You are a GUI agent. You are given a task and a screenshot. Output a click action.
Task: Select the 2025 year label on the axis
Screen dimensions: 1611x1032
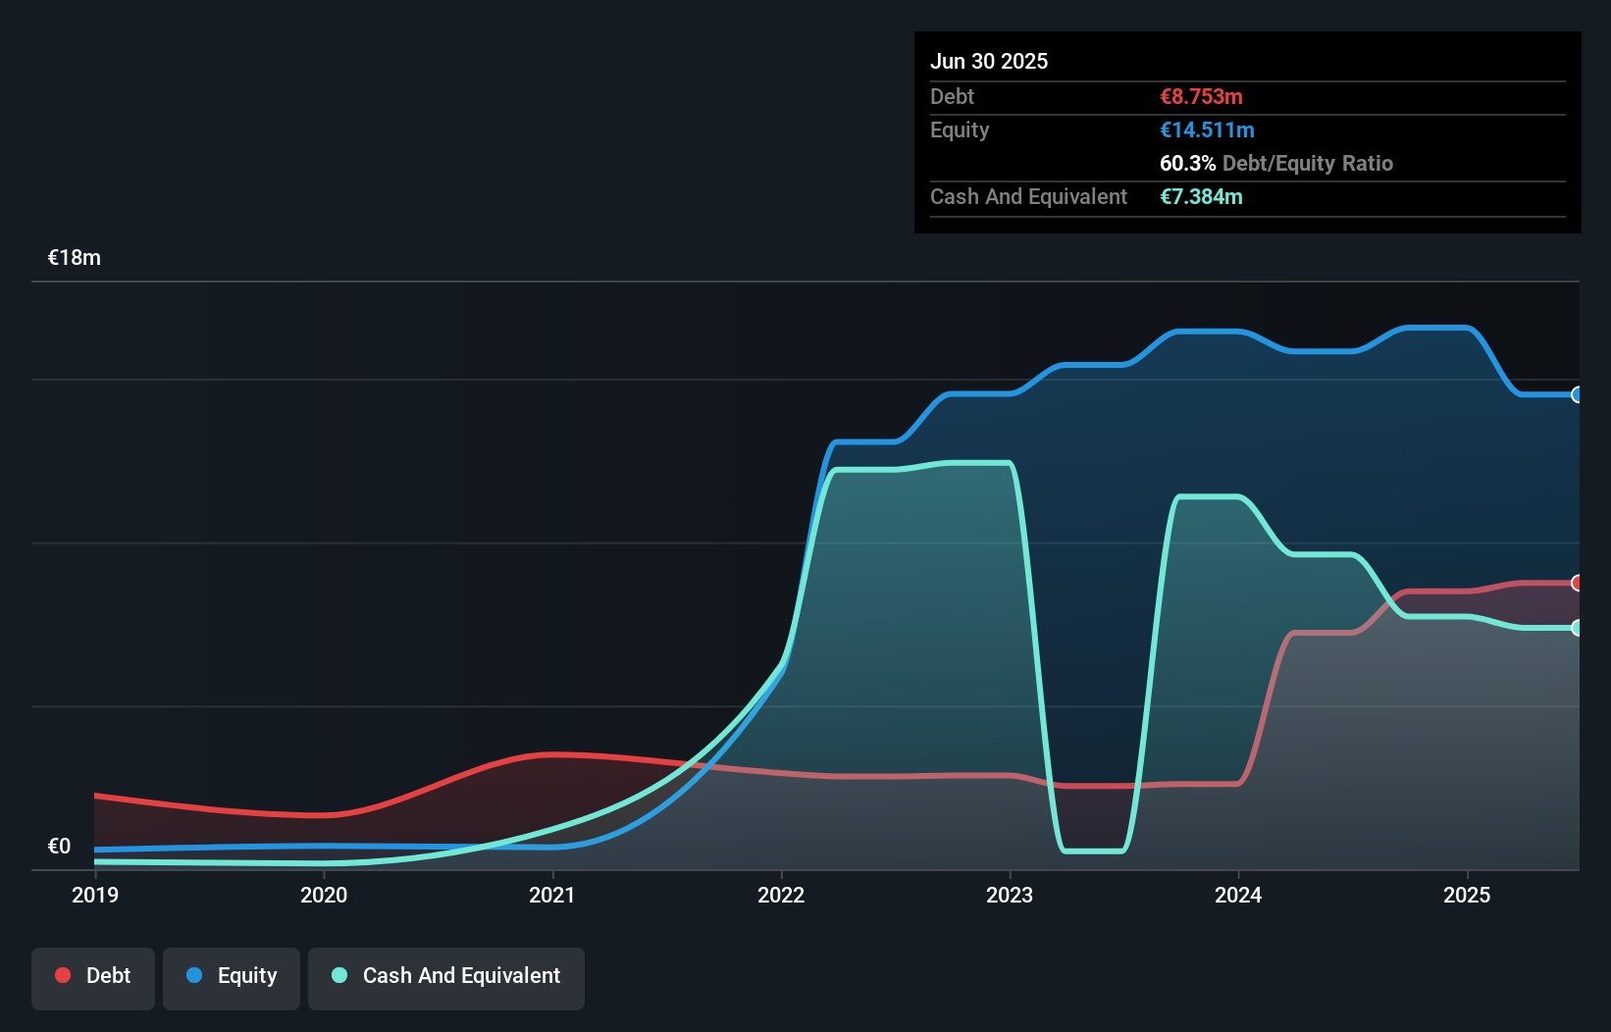point(1467,894)
